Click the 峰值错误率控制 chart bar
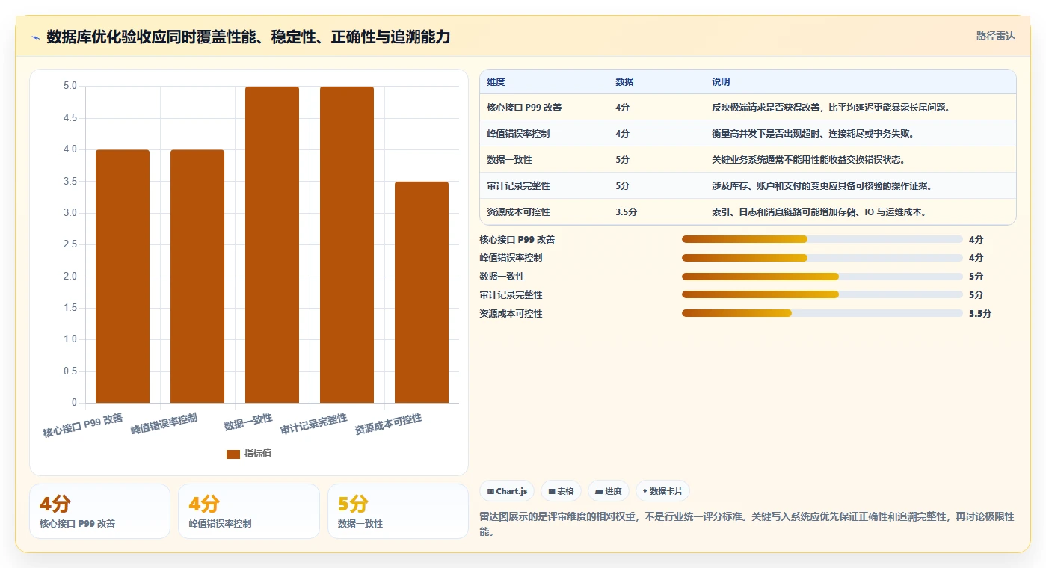Screen dimensions: 1046x568 197,277
